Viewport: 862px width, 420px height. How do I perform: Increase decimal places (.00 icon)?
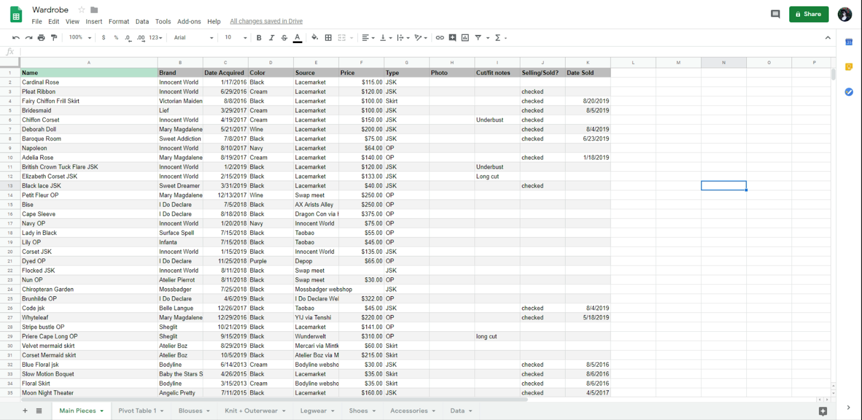[x=141, y=38]
